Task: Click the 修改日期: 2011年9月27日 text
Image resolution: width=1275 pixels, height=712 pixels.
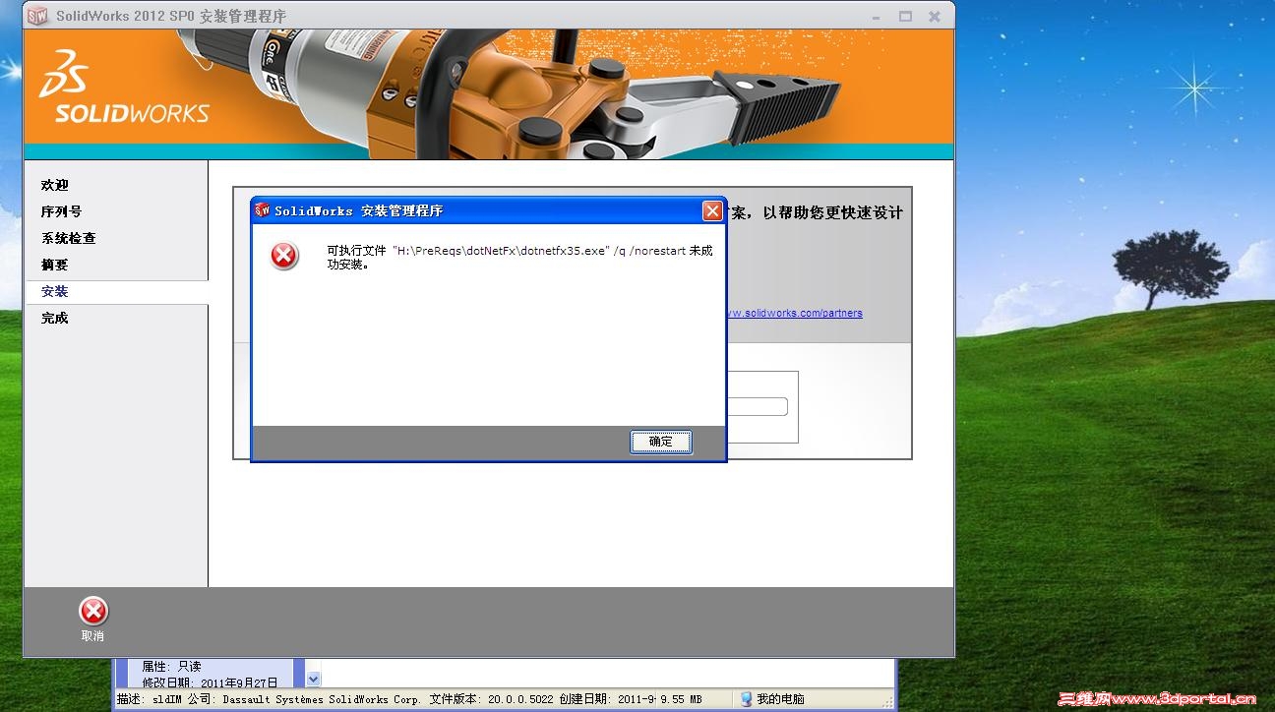Action: (x=210, y=682)
